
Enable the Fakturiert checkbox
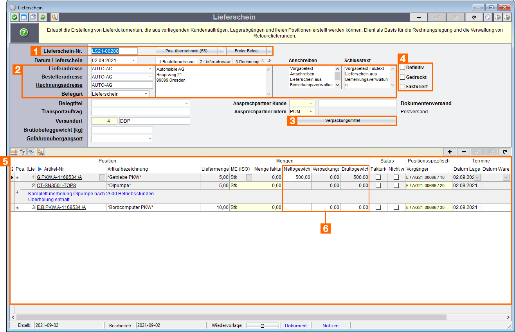tap(402, 86)
